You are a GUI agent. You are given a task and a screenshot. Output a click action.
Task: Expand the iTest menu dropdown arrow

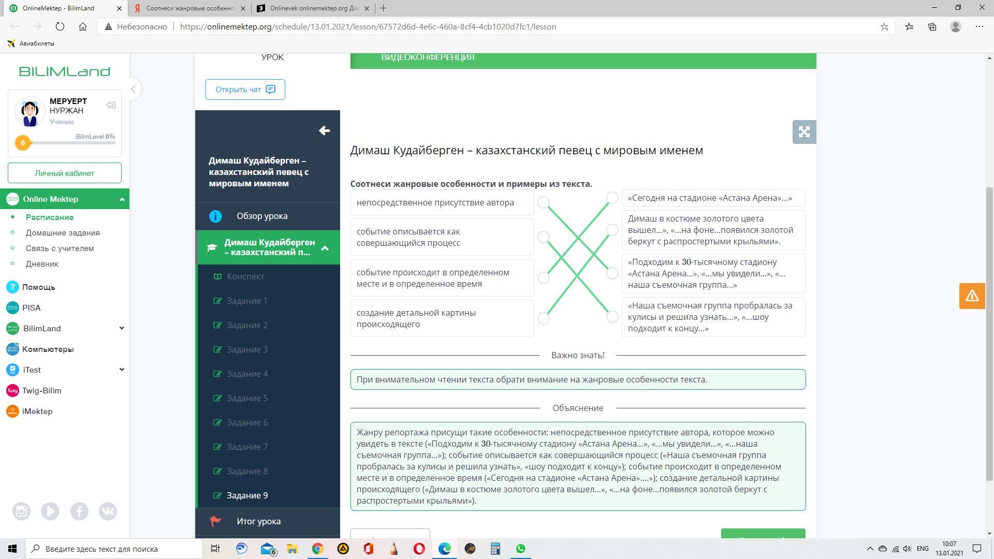(122, 370)
